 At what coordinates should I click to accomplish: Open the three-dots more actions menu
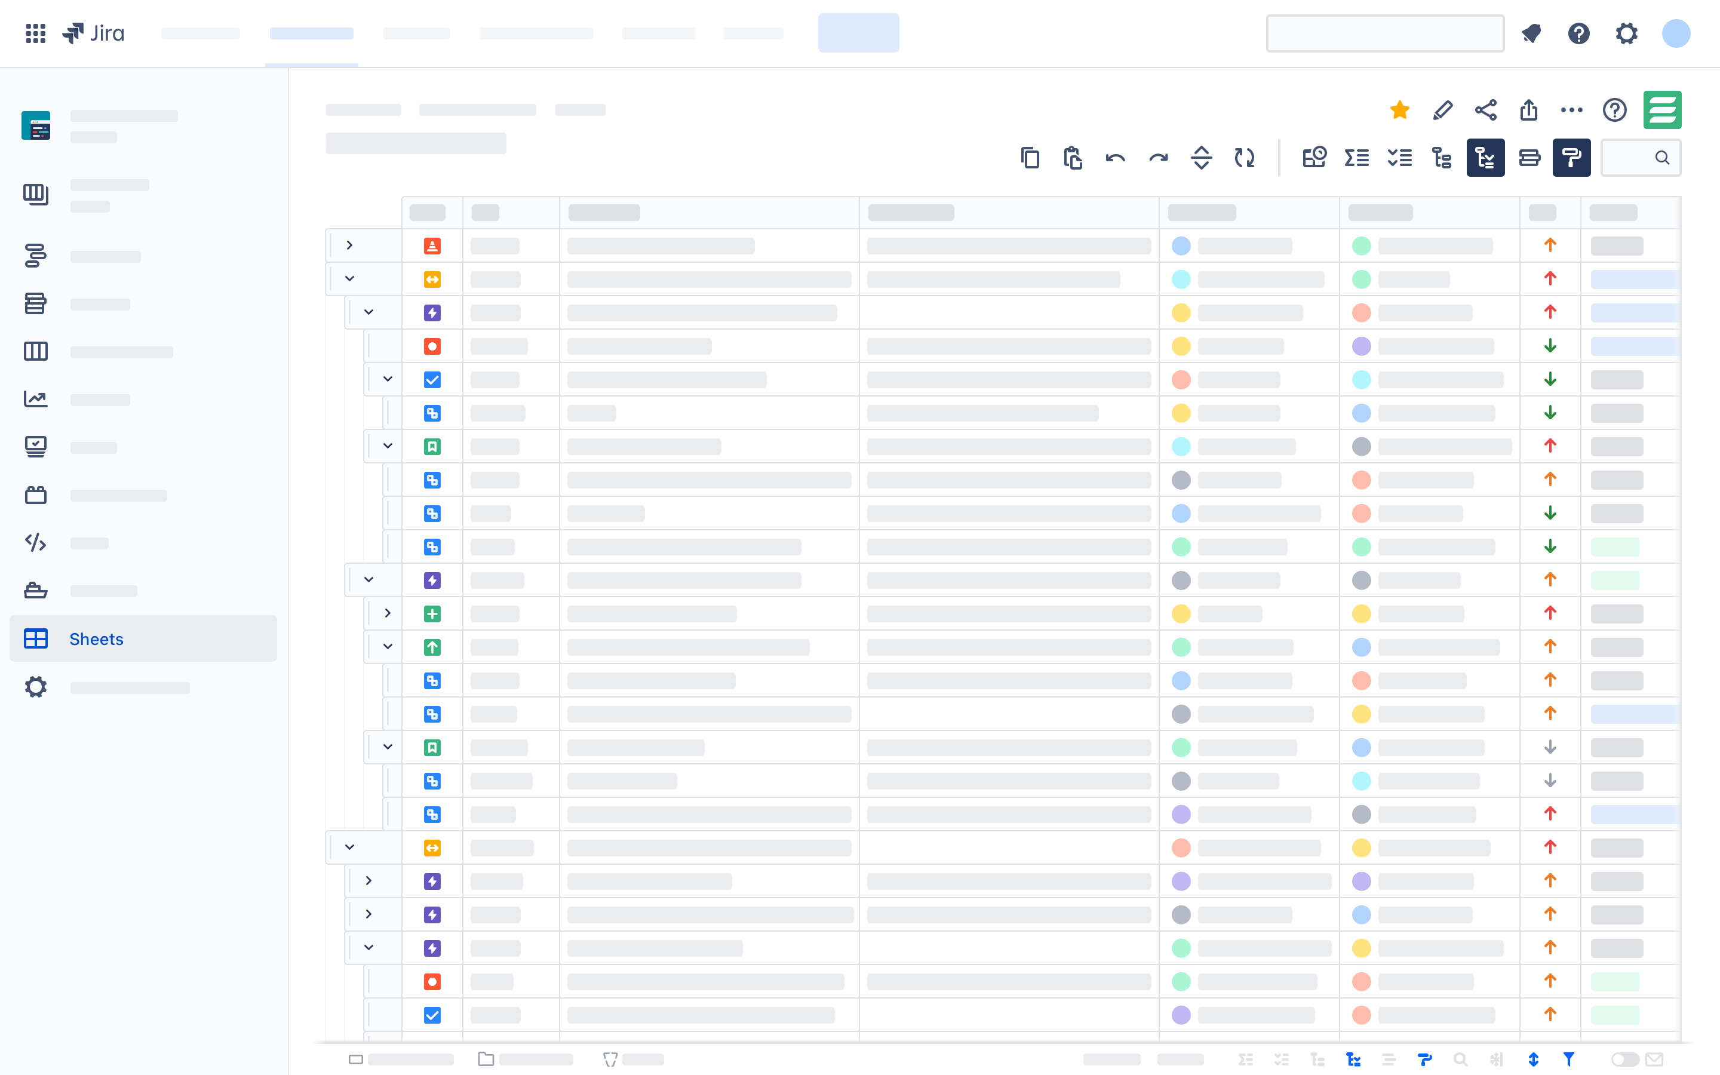(1571, 110)
